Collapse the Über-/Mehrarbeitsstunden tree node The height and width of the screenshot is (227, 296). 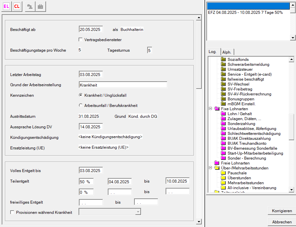pos(210,168)
